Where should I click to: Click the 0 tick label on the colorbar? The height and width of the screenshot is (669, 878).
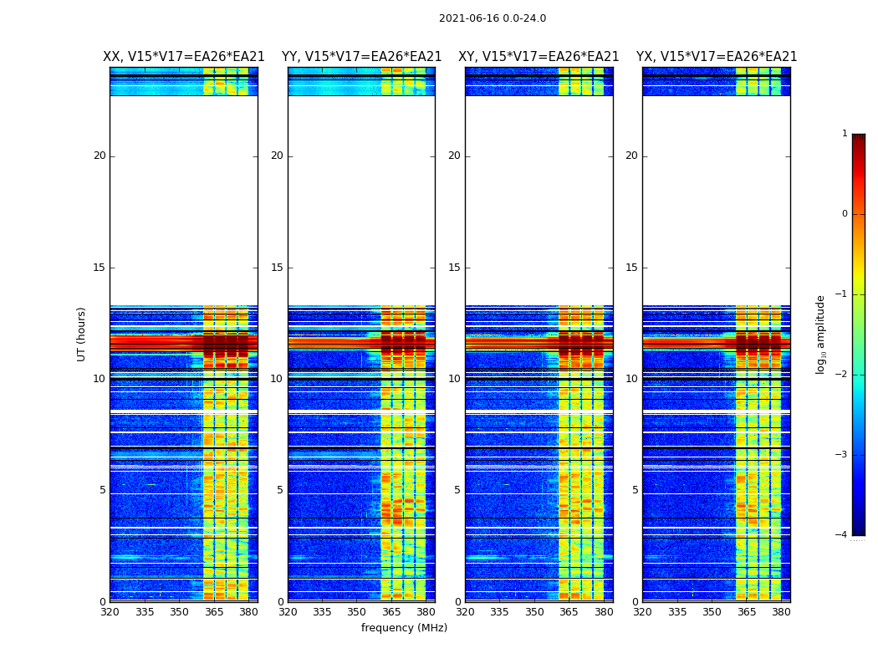844,214
